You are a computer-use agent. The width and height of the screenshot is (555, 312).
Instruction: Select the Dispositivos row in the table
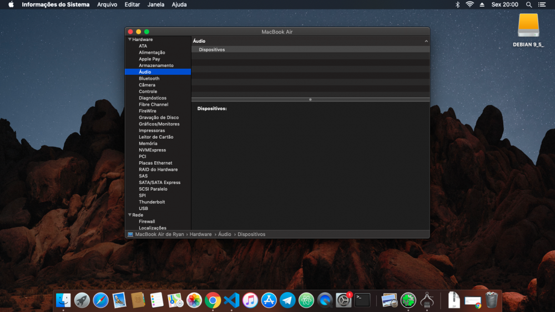310,49
